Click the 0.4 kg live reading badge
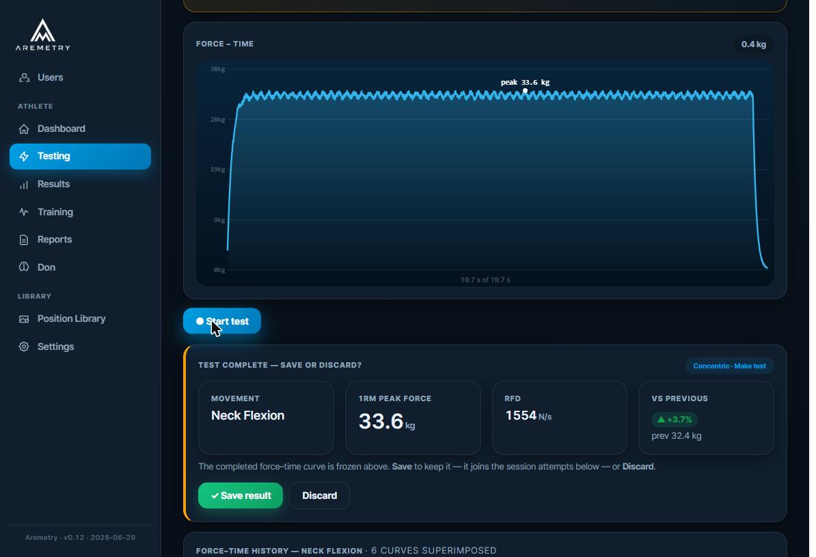This screenshot has width=816, height=557. [754, 44]
